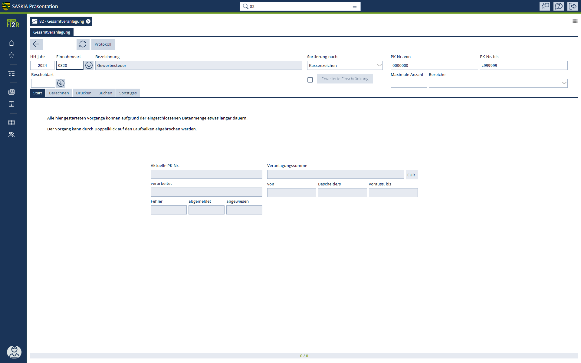Click the back arrow button
The width and height of the screenshot is (581, 363).
[x=36, y=44]
